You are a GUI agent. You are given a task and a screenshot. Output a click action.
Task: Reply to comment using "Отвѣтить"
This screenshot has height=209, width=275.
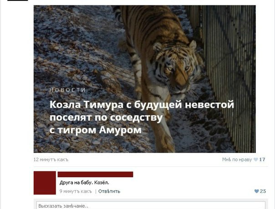point(109,191)
